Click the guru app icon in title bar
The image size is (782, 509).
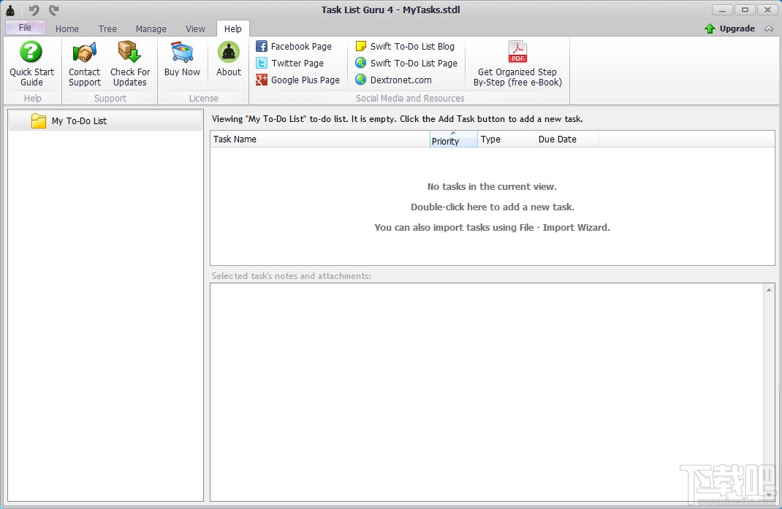pyautogui.click(x=10, y=10)
